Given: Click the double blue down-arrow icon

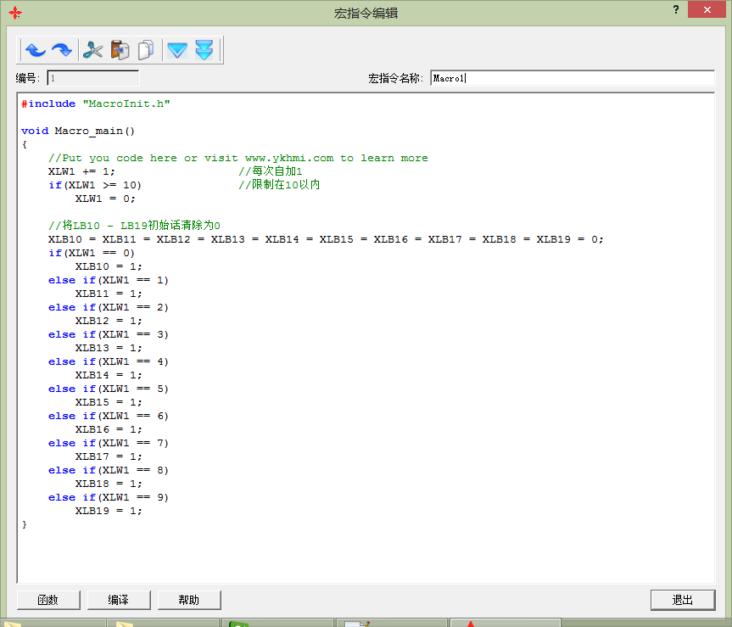Looking at the screenshot, I should [204, 51].
